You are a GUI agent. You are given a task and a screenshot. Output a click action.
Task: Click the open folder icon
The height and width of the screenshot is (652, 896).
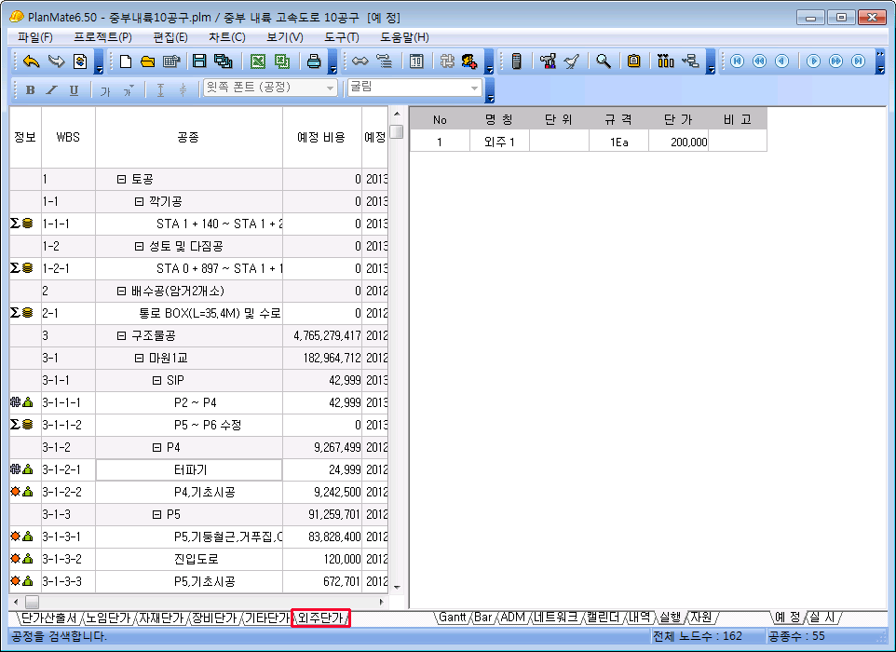pos(147,61)
